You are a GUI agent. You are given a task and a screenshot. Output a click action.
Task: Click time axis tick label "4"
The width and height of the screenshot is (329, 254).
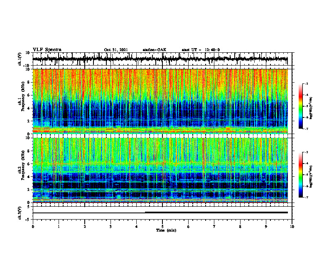coord(137,227)
